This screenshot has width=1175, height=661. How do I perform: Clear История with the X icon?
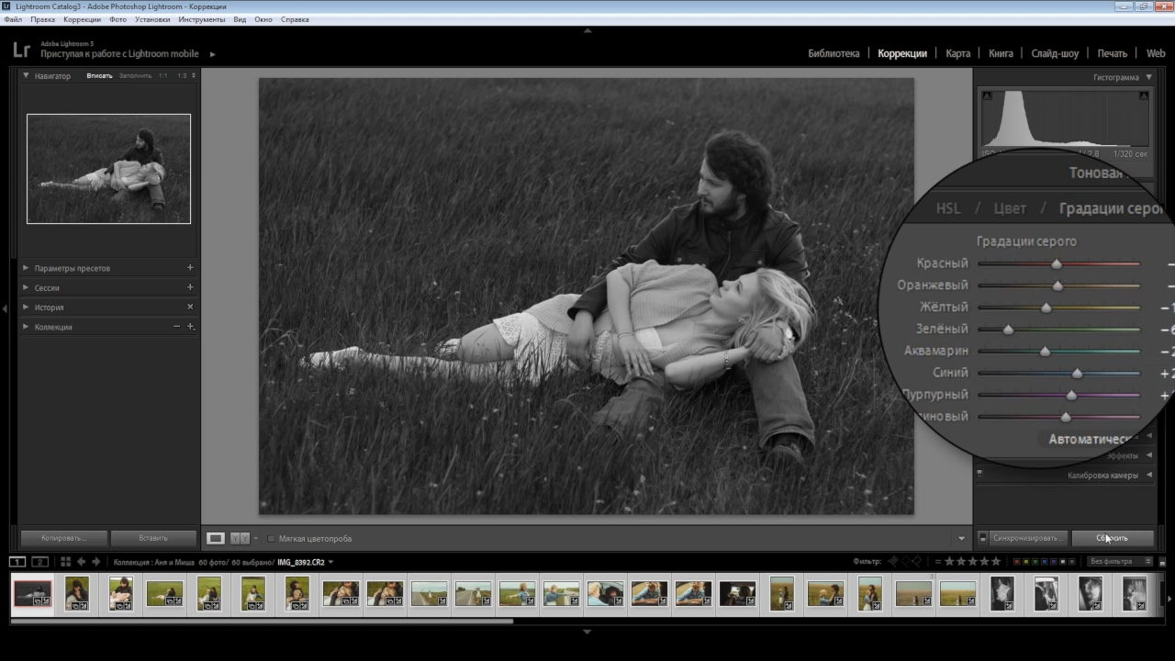[x=190, y=307]
